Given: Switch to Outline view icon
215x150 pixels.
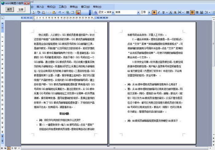Looking at the screenshot, I should 12,148.
